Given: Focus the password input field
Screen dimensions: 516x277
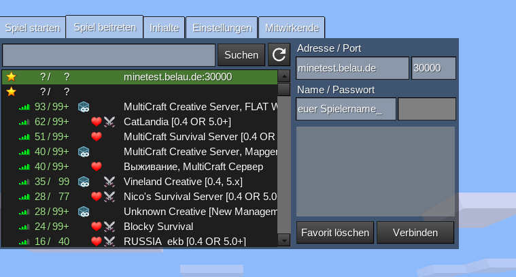Looking at the screenshot, I should coord(426,109).
